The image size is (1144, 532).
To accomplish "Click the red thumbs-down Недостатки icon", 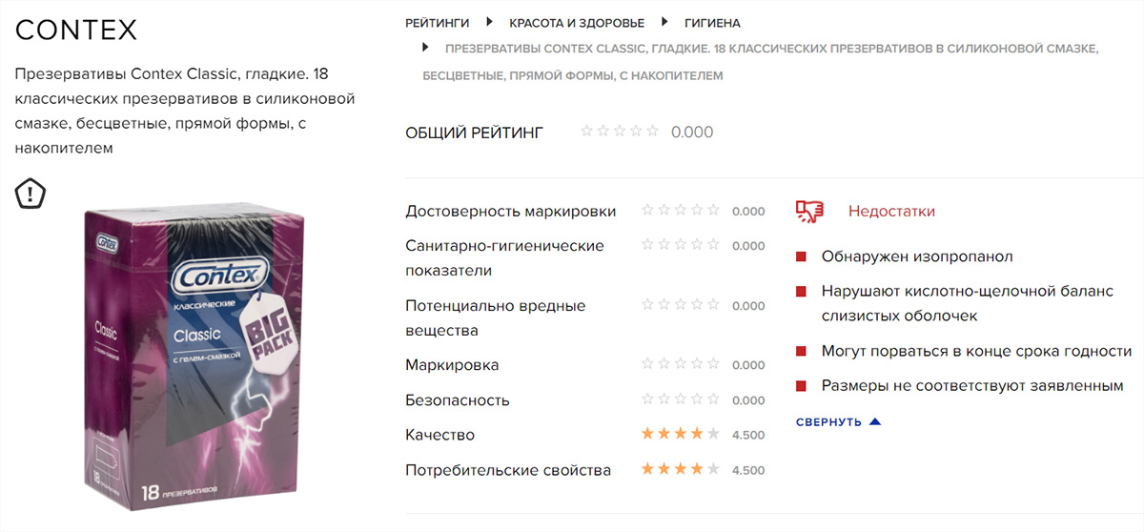I will coord(808,212).
